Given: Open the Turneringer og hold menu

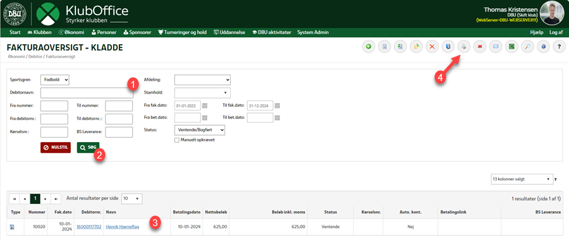Looking at the screenshot, I should (182, 32).
